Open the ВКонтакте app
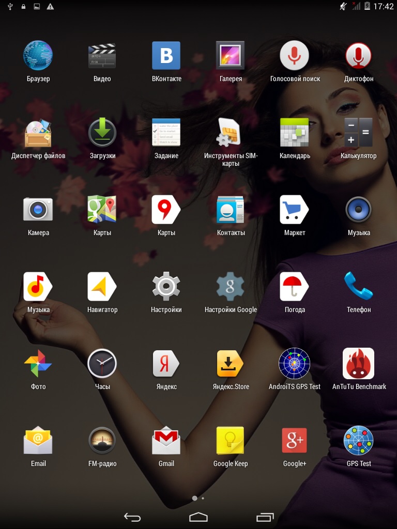 pyautogui.click(x=166, y=55)
